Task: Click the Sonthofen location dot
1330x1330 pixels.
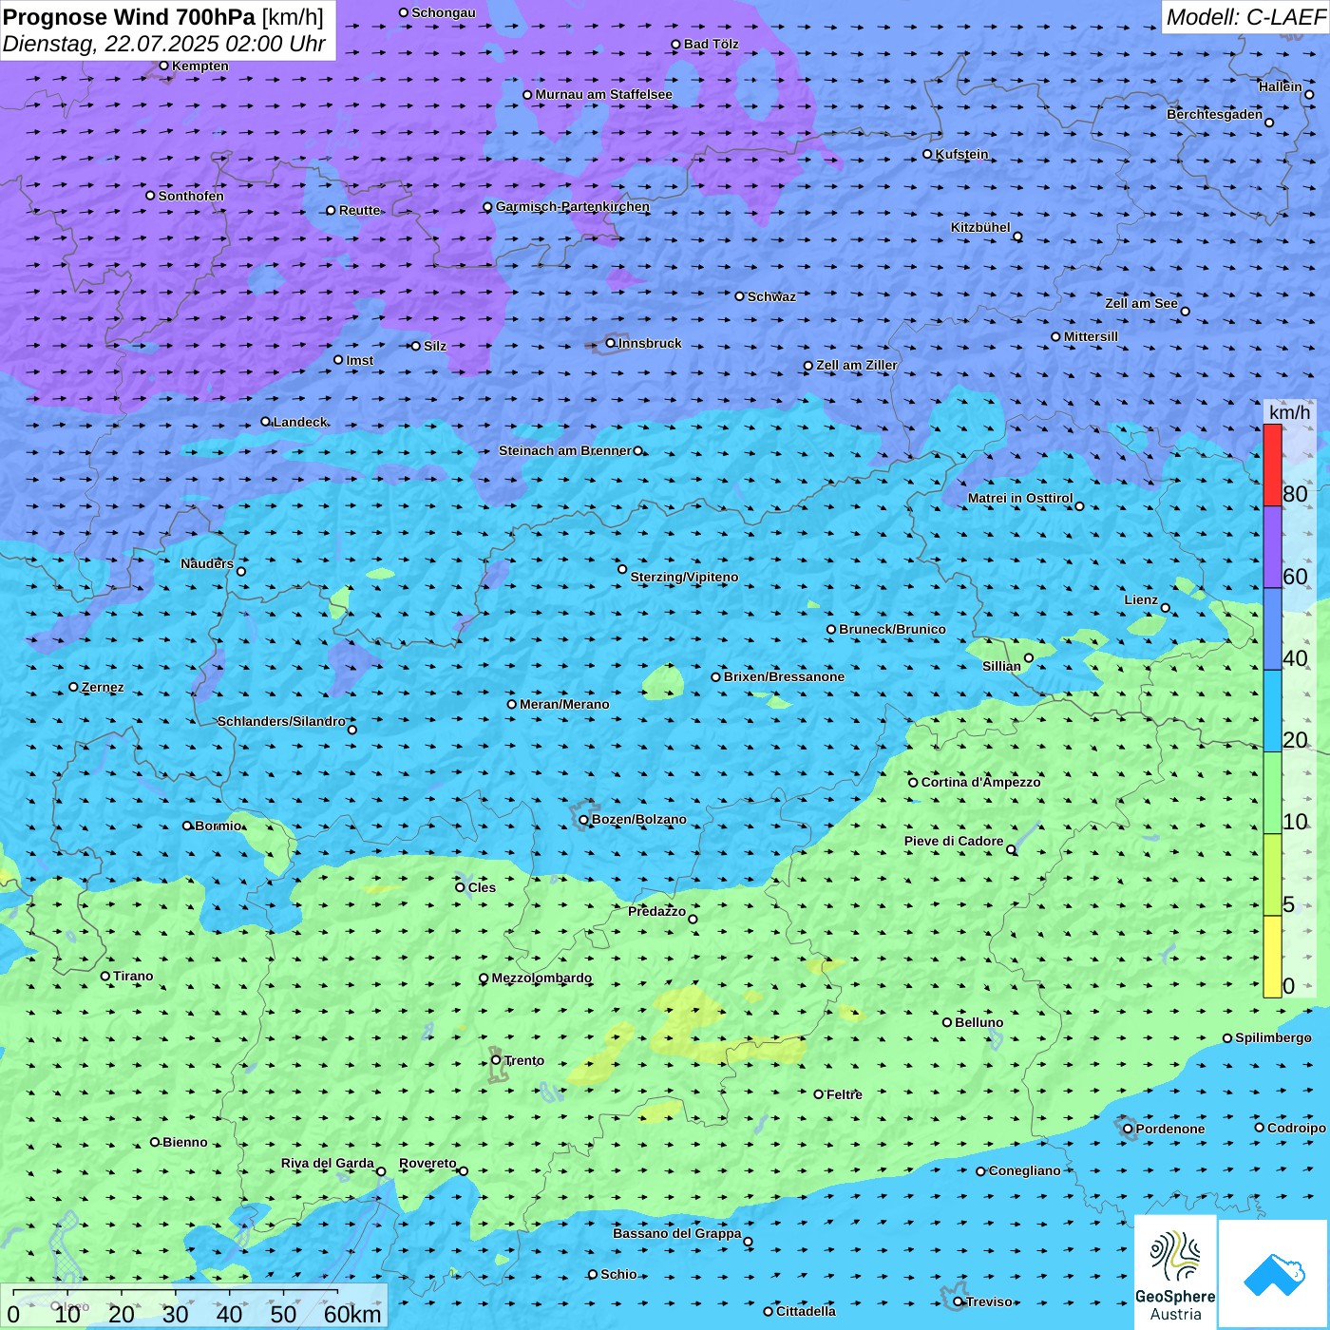Action: click(150, 196)
